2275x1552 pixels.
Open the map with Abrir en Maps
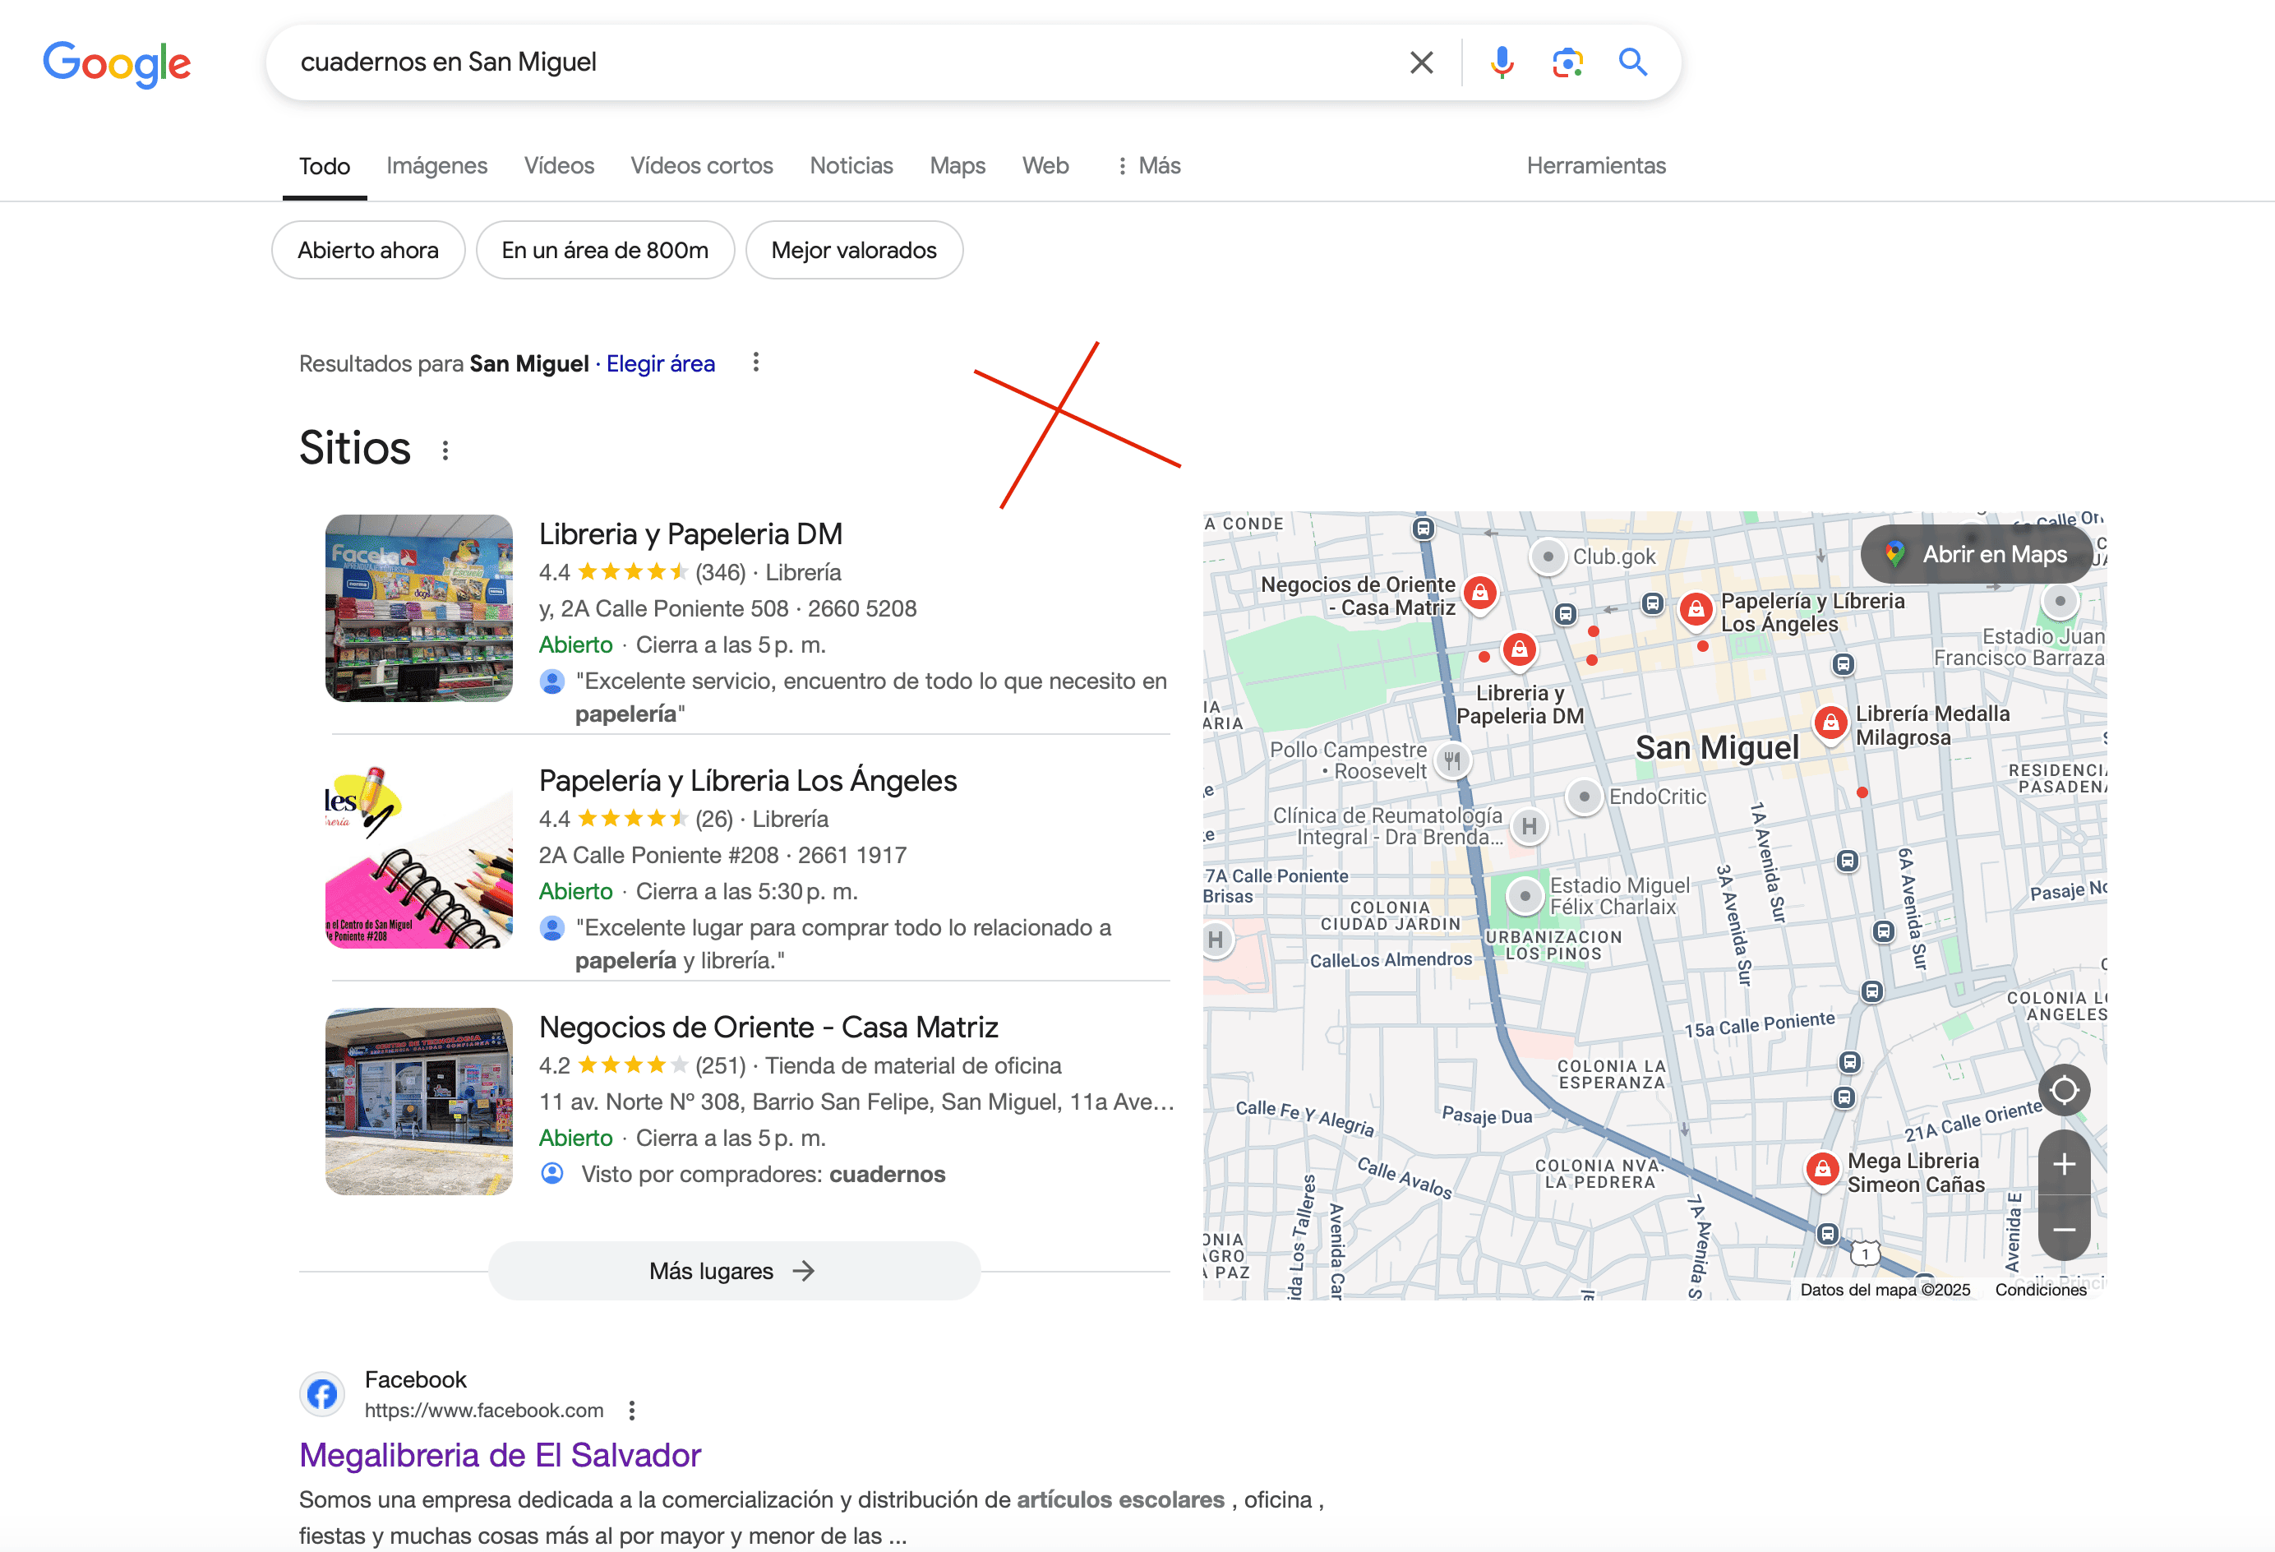pos(1977,554)
